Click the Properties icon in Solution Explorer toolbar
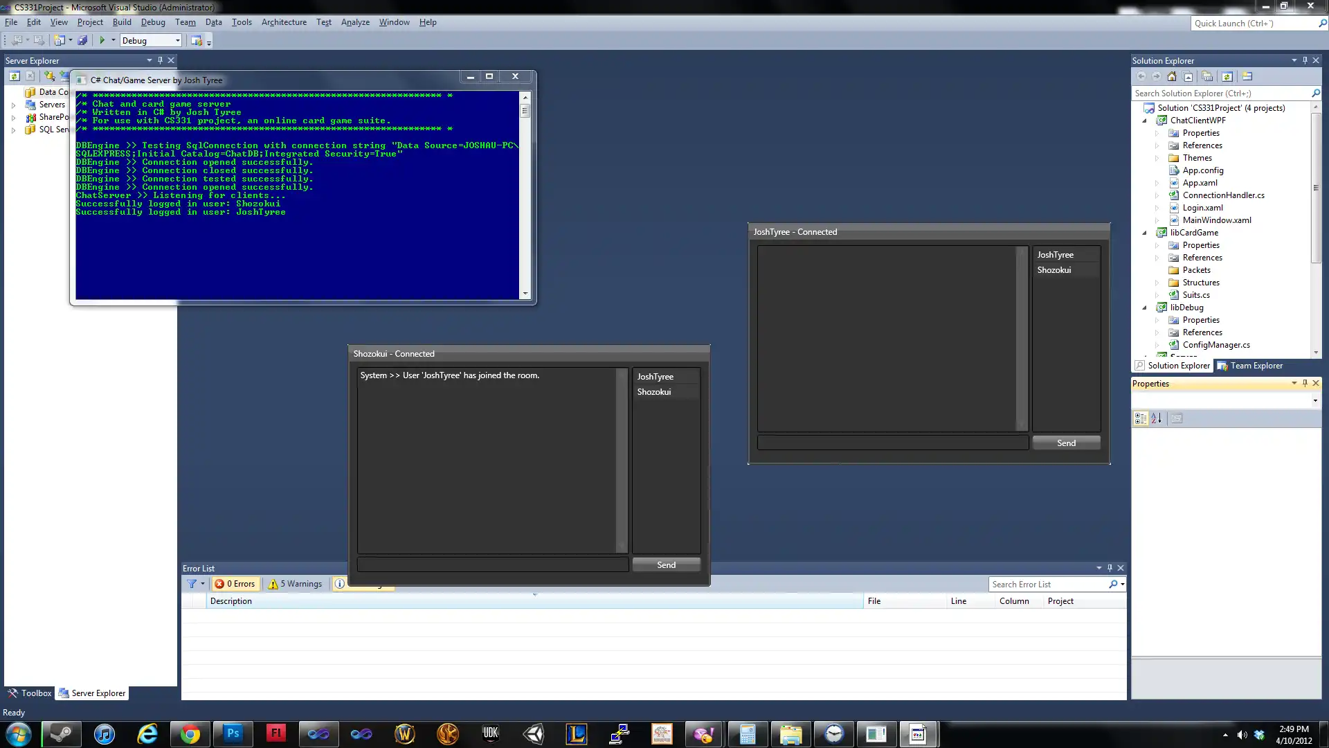The height and width of the screenshot is (748, 1329). 1247,77
